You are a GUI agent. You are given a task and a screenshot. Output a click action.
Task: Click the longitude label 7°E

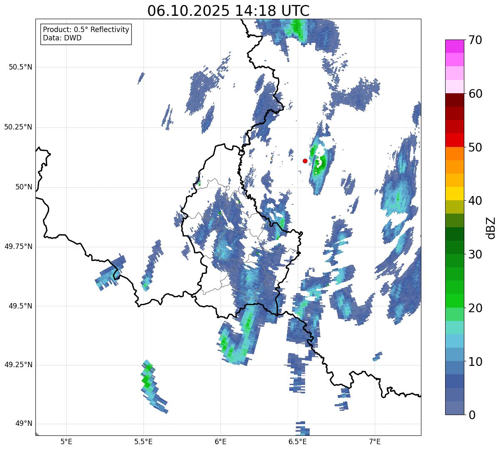click(375, 441)
